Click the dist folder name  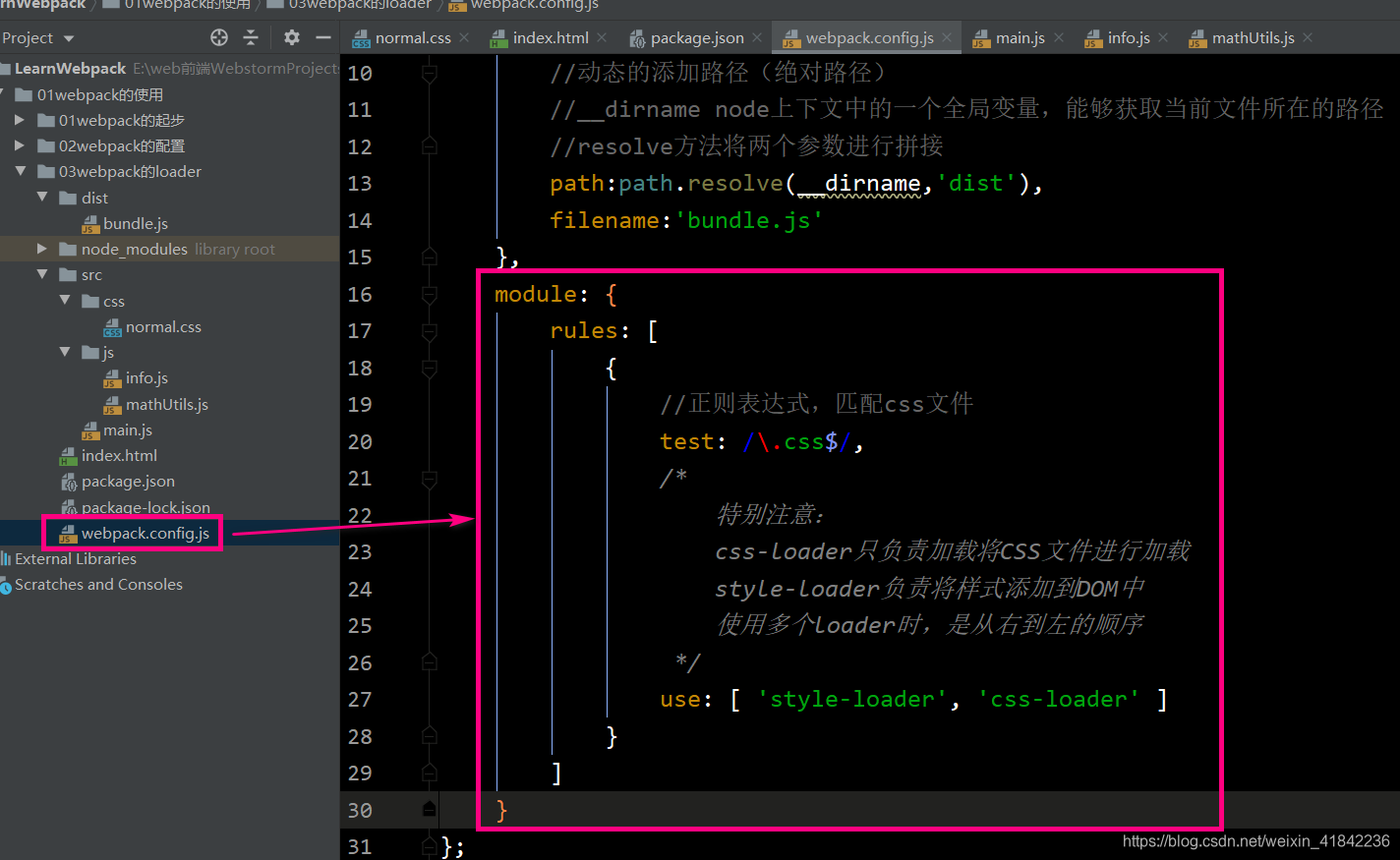click(x=94, y=198)
